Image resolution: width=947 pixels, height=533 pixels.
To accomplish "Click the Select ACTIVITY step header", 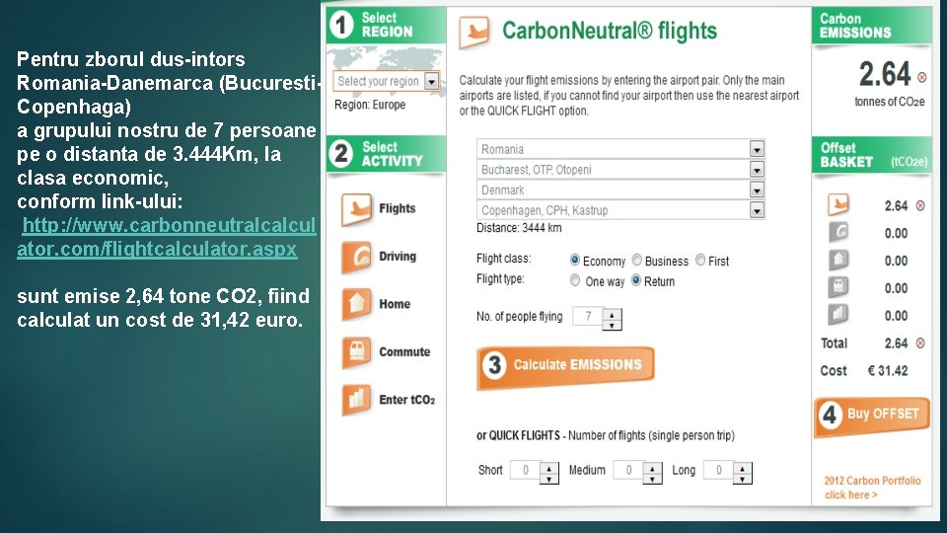I will coord(386,154).
